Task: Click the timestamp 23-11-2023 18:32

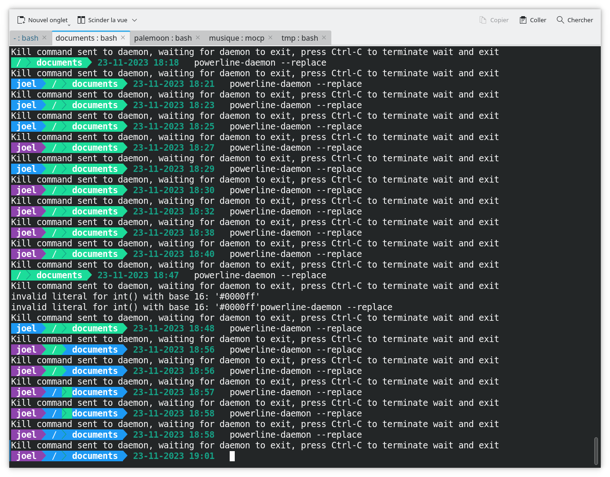Action: tap(174, 212)
